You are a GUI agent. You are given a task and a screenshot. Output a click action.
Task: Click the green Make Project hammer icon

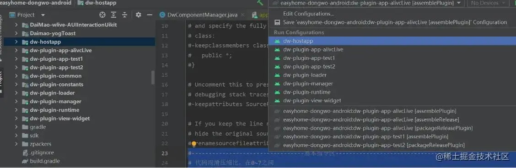(260, 3)
